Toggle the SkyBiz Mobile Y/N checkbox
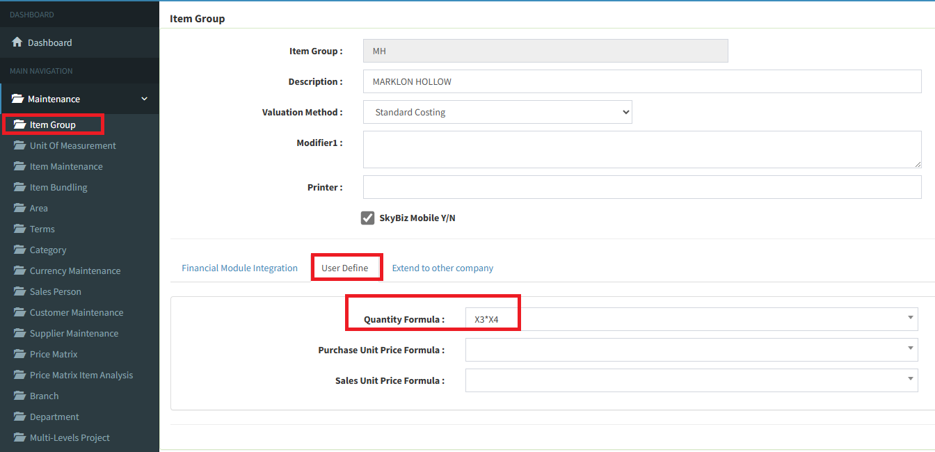 tap(368, 218)
